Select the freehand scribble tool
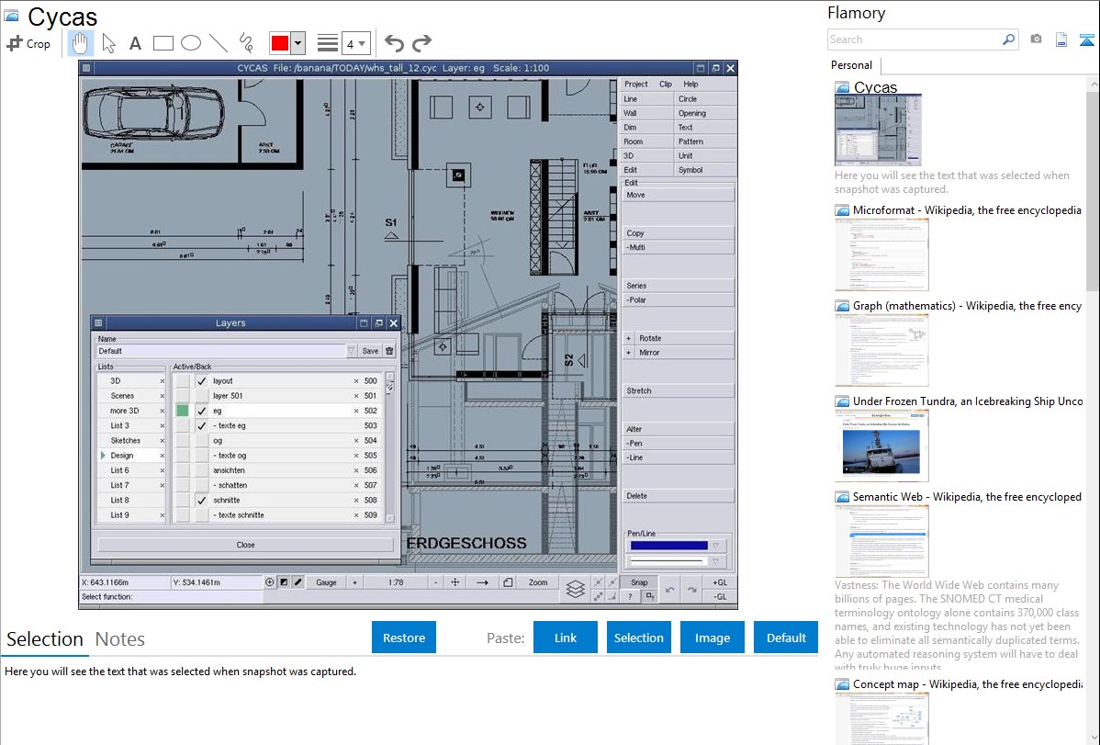Image resolution: width=1100 pixels, height=745 pixels. (246, 43)
